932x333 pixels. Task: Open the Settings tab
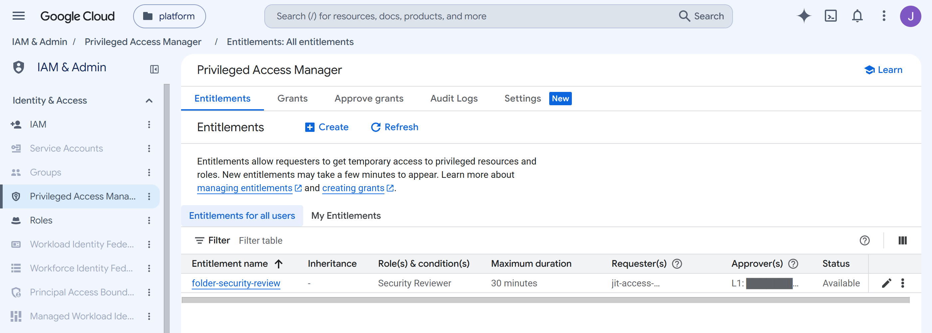tap(523, 99)
